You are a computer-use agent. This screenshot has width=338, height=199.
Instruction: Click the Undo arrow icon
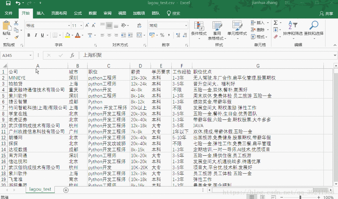18,3
